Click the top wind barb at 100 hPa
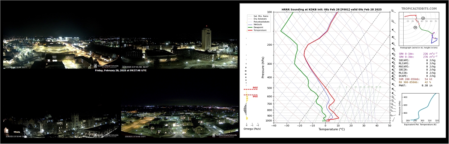449x144 pixels. (393, 11)
